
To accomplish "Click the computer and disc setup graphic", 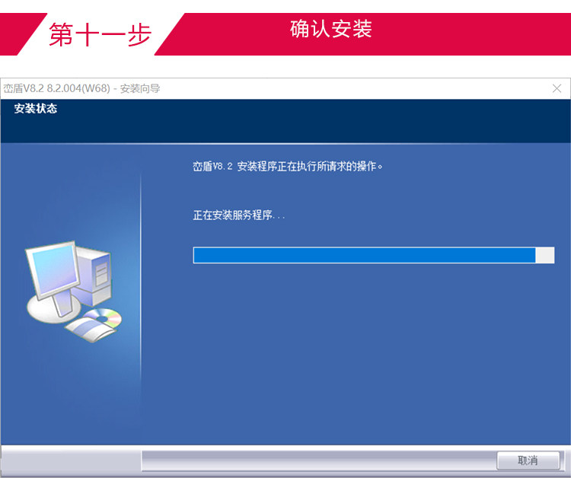I will pos(74,292).
